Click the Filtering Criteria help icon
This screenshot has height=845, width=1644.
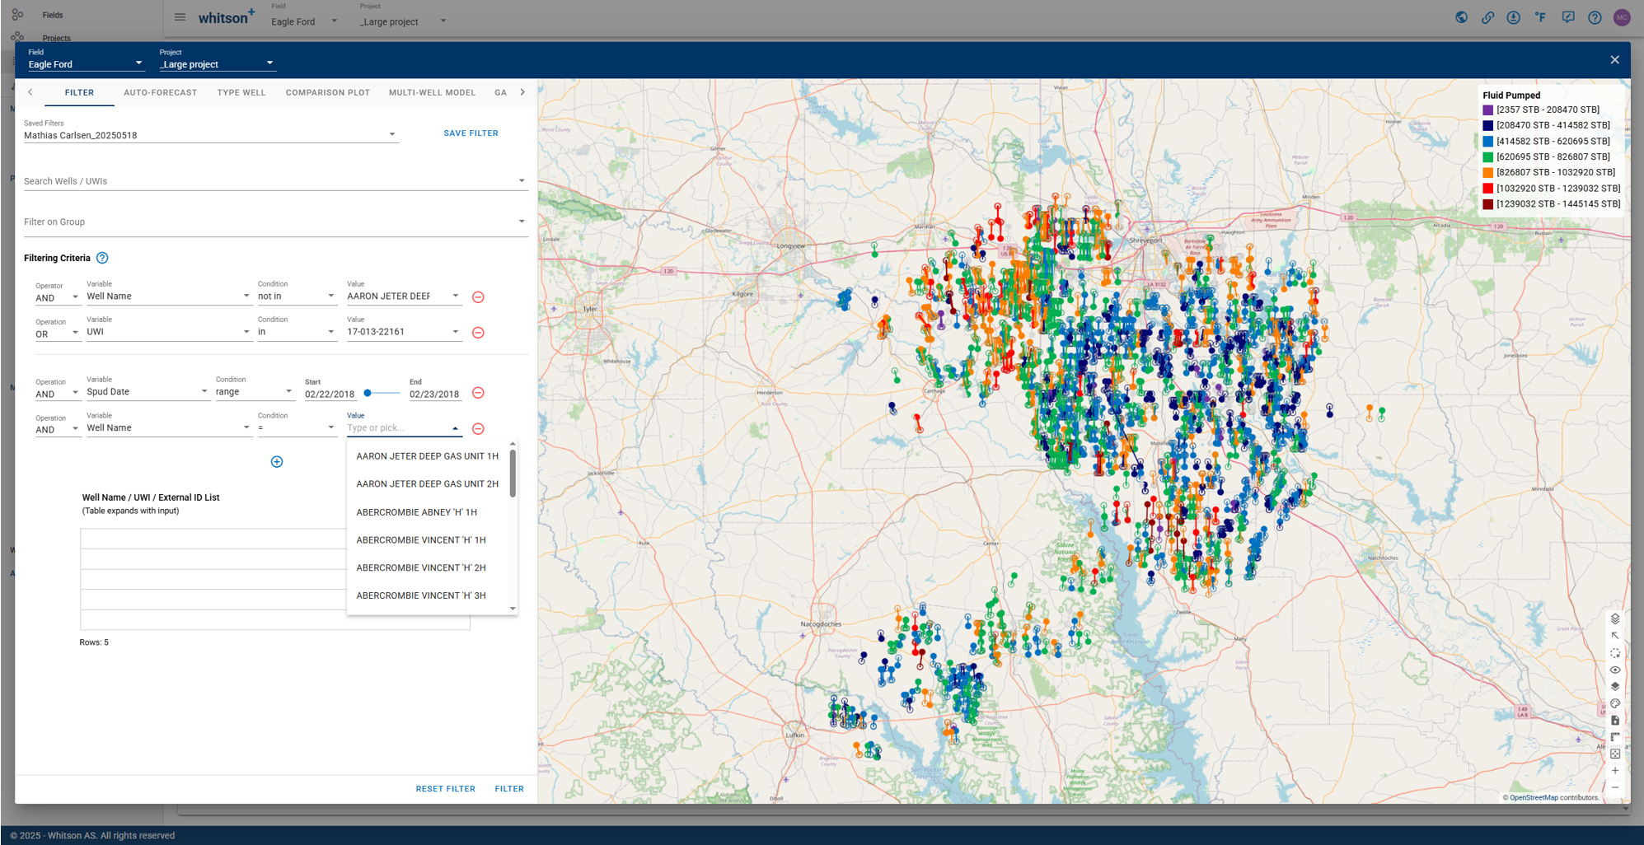coord(102,258)
